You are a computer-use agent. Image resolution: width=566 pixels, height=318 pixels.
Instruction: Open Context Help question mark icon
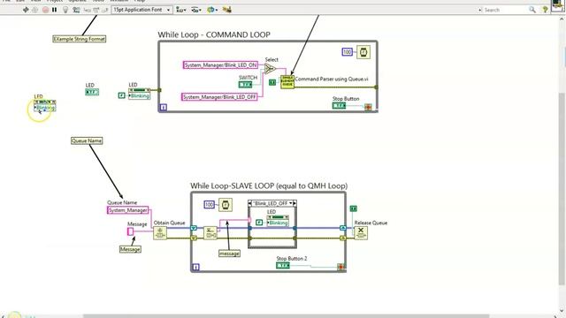pos(545,10)
